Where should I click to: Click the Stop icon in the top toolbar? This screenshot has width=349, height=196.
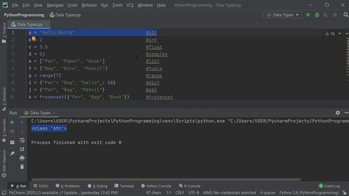point(335,15)
